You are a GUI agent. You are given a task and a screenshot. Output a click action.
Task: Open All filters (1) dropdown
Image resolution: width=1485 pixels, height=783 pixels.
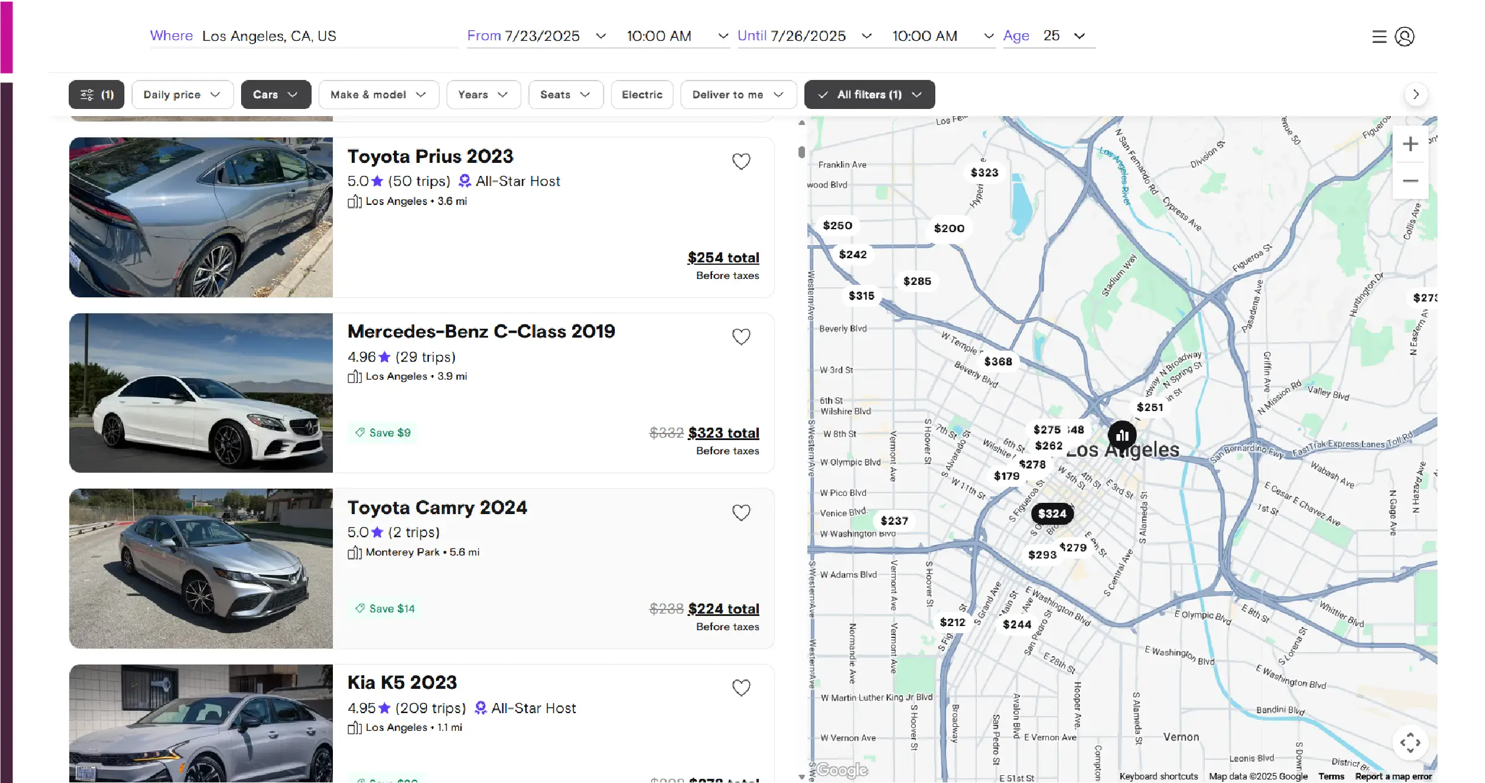pos(870,95)
